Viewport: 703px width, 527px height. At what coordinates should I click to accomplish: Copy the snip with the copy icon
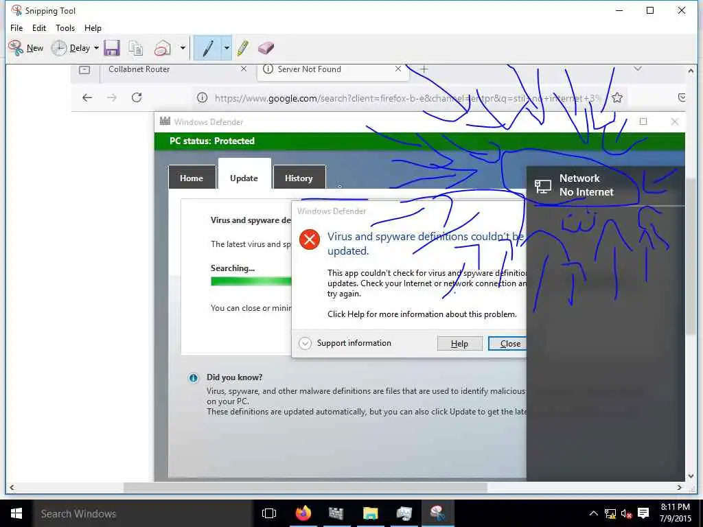click(x=135, y=48)
